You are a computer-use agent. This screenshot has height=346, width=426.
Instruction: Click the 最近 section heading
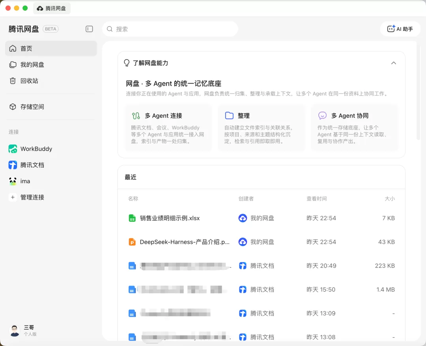[131, 177]
